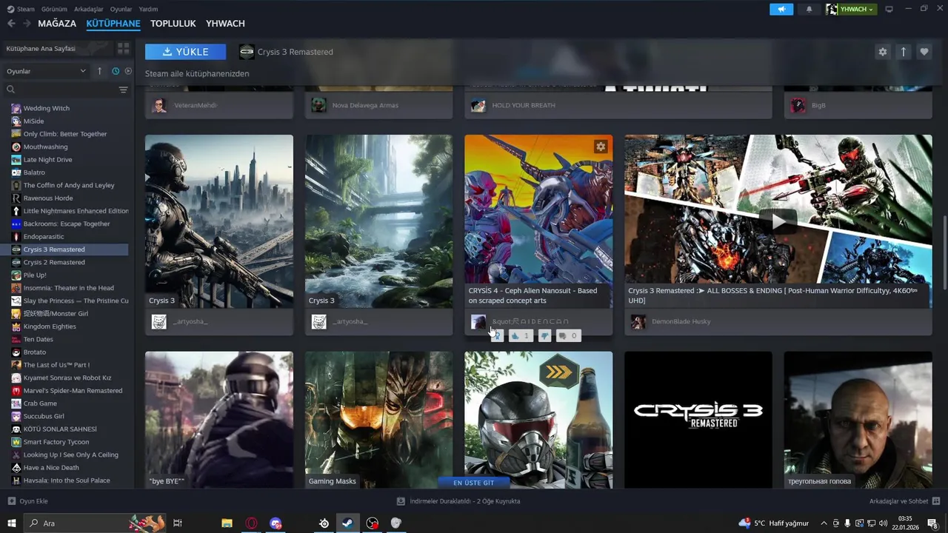Click the main content vertical scrollbar
948x533 pixels.
[x=944, y=252]
